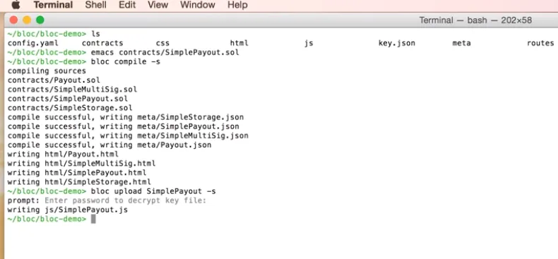Click 'writing meta/SimpleMultiSig.json' line
Image resolution: width=558 pixels, height=259 pixels.
174,136
